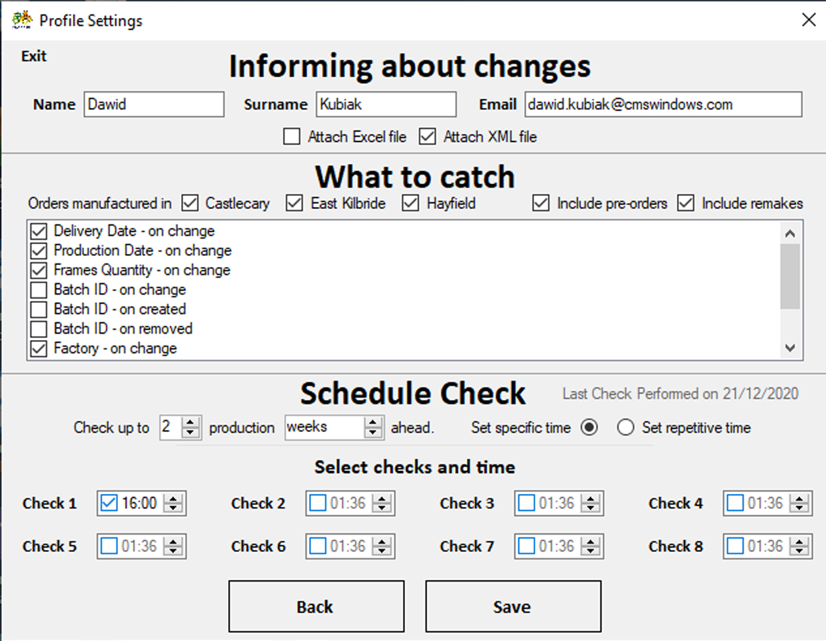
Task: Toggle the Hayfield factory checkbox
Action: [411, 203]
